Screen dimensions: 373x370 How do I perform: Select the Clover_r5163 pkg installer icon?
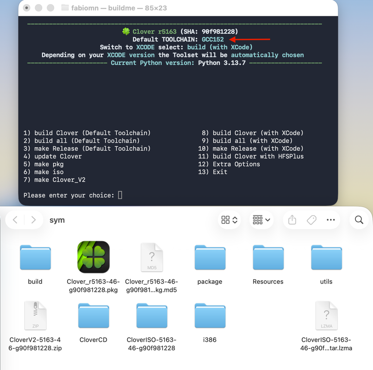click(x=93, y=257)
